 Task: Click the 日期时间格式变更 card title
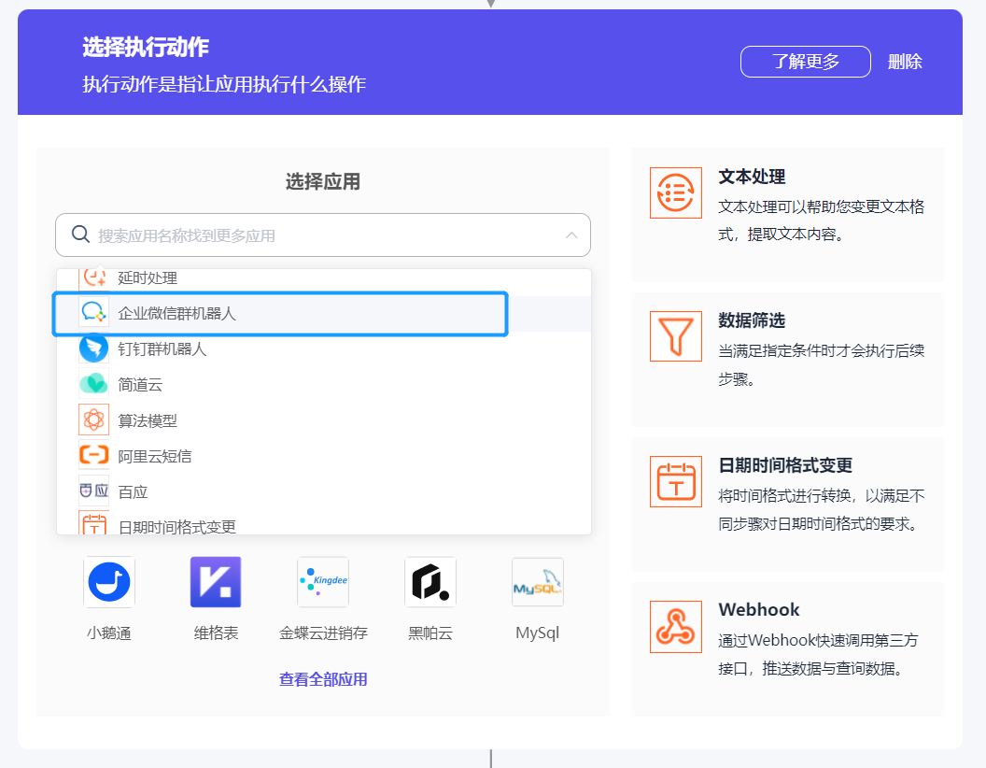pyautogui.click(x=785, y=465)
